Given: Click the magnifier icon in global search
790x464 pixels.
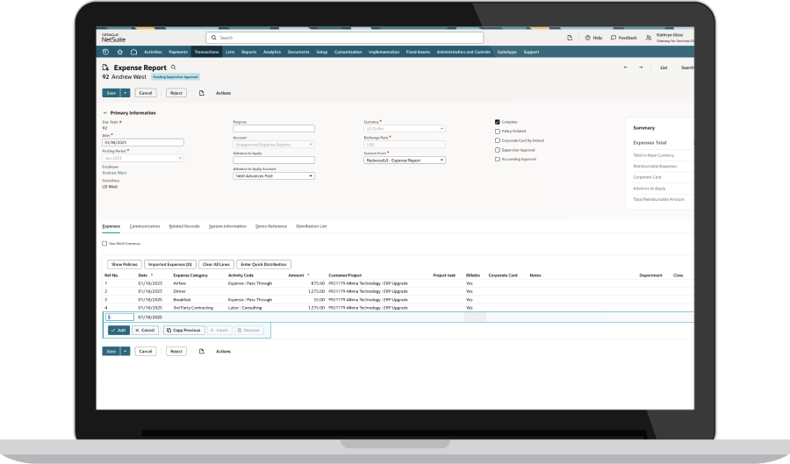Looking at the screenshot, I should [x=213, y=38].
